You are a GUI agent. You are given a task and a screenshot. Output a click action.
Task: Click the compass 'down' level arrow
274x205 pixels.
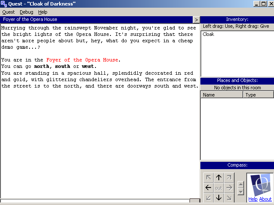[x=241, y=192]
